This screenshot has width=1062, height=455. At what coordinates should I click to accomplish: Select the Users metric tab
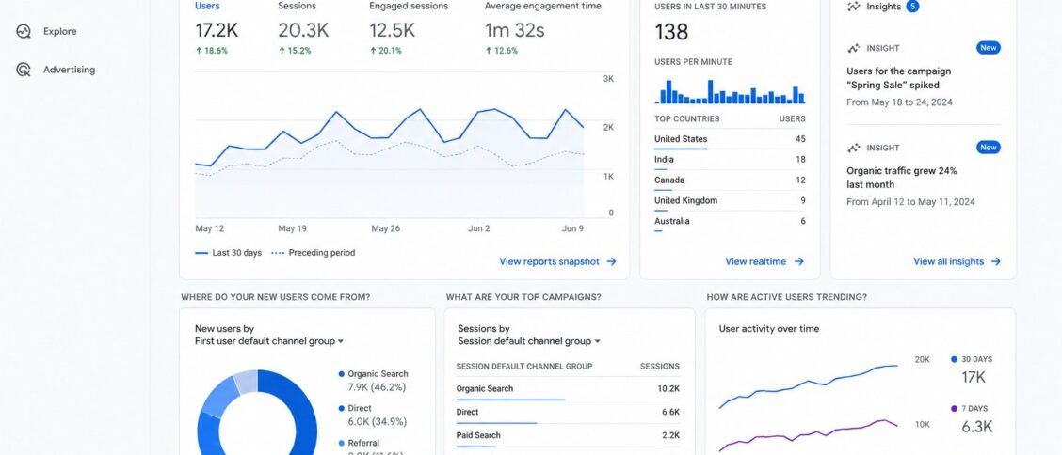(207, 6)
